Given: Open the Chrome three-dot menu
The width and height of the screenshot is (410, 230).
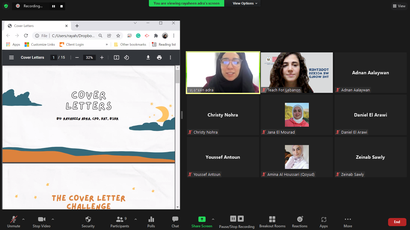Looking at the screenshot, I should [x=174, y=36].
